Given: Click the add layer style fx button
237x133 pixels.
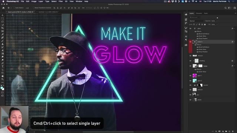Looking at the screenshot, I should 216,132.
